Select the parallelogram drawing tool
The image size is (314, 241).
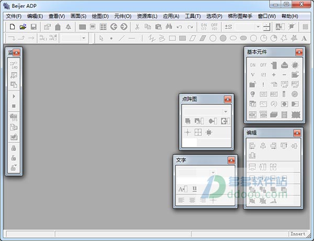[x=193, y=38]
